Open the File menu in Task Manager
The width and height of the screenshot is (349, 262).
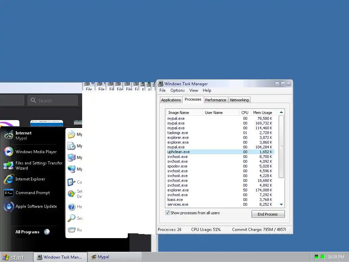tap(163, 90)
